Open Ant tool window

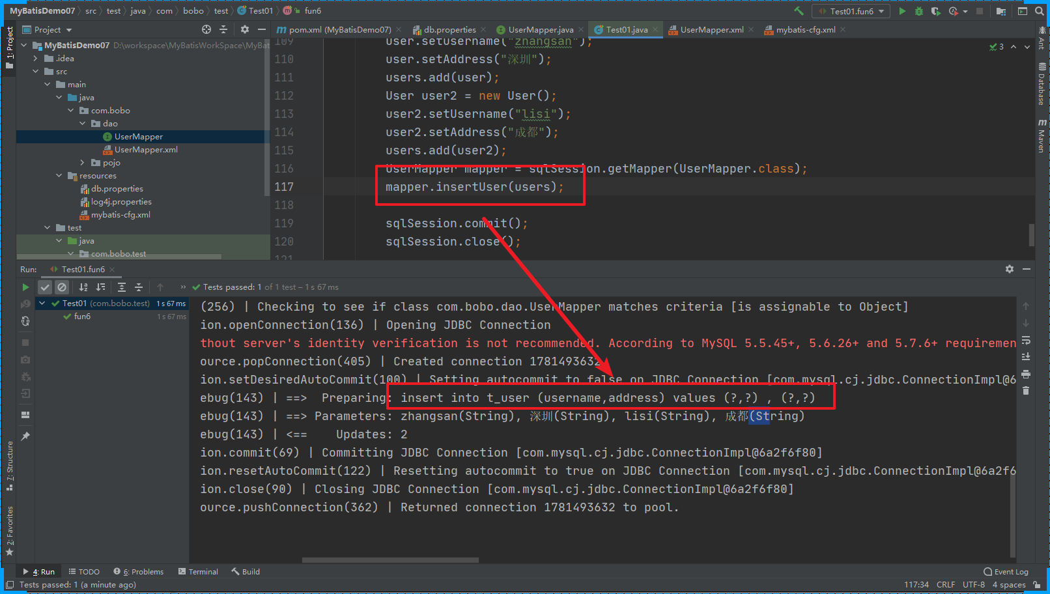coord(1042,39)
